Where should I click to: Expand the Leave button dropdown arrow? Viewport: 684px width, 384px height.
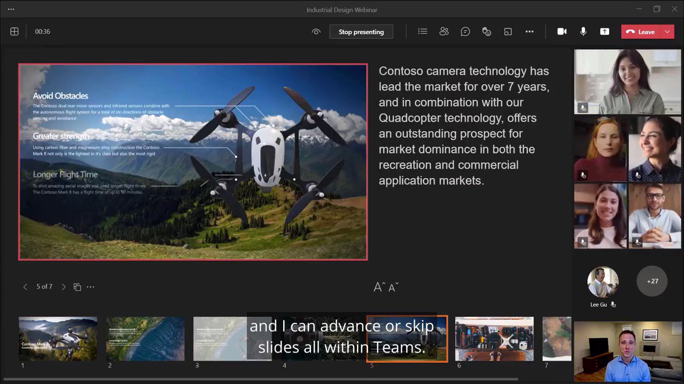(667, 31)
